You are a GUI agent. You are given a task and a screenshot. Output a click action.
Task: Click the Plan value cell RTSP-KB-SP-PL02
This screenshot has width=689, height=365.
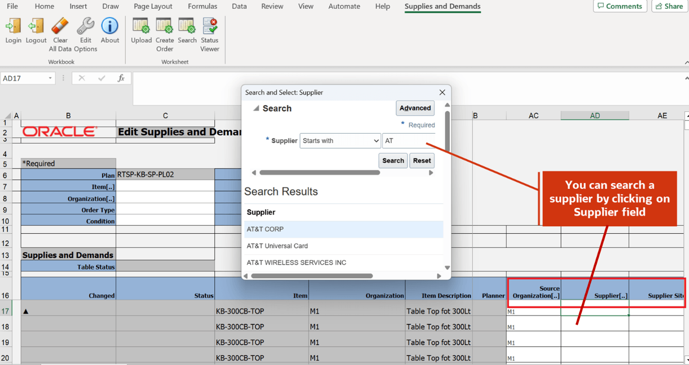[165, 174]
